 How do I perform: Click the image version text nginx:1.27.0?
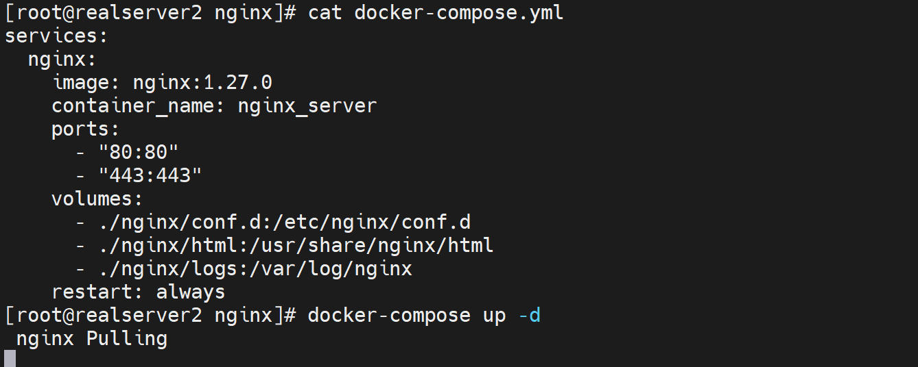point(202,83)
